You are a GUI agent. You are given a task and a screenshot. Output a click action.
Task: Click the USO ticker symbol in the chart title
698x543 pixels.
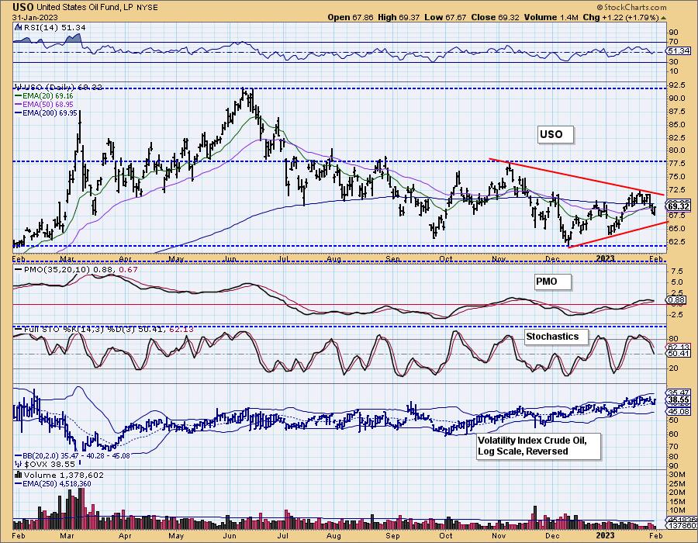(23, 7)
